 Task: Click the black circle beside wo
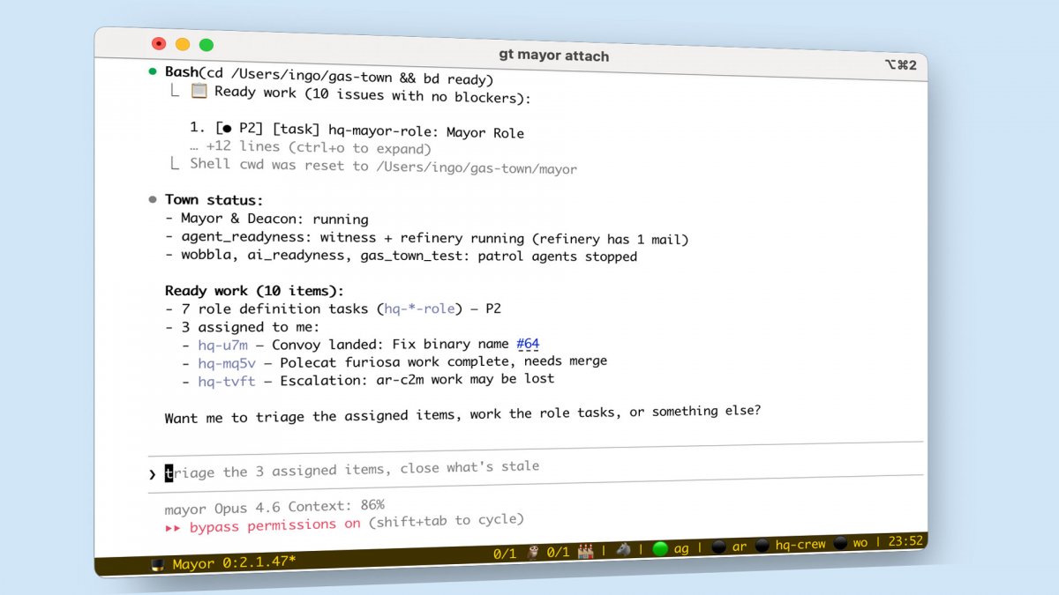pyautogui.click(x=841, y=543)
